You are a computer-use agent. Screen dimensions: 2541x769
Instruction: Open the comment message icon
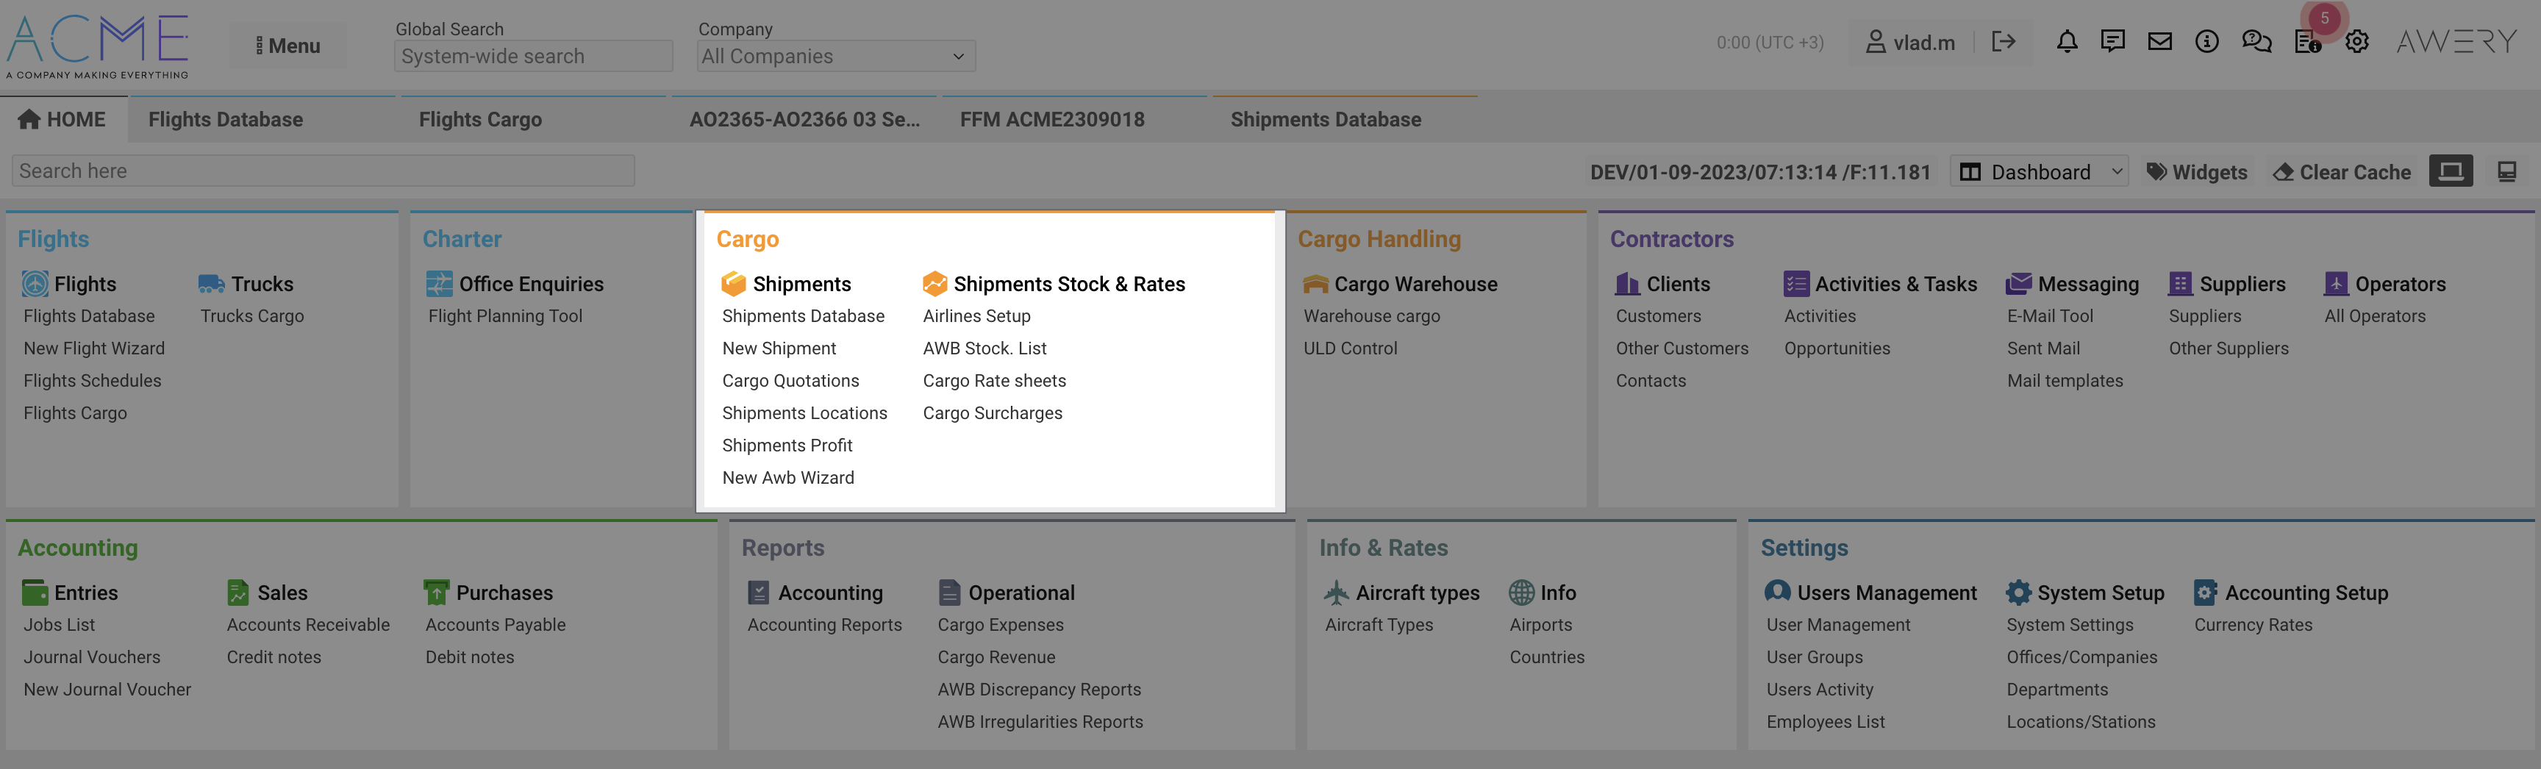point(2112,41)
